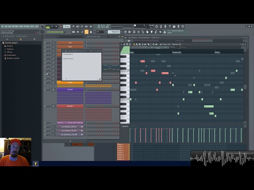Screen dimensions: 254x190
Task: Open the VIEW menu
Action: click(21, 27)
